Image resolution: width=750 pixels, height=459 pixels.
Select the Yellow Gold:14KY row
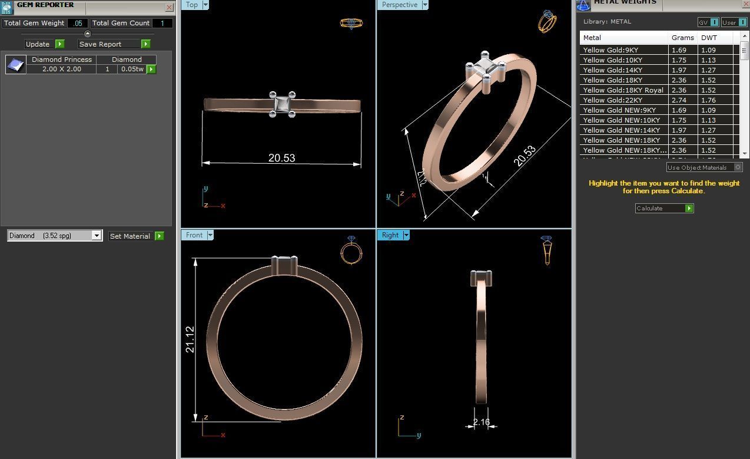[660, 70]
